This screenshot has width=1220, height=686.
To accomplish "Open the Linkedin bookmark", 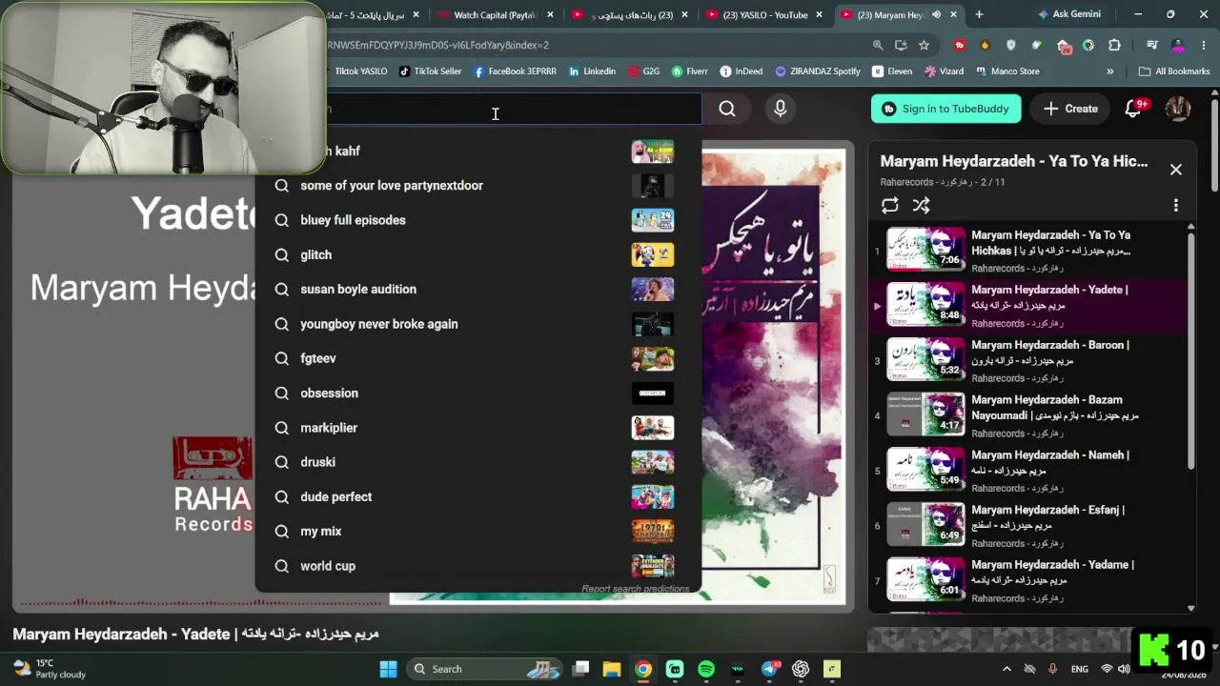I will [592, 71].
